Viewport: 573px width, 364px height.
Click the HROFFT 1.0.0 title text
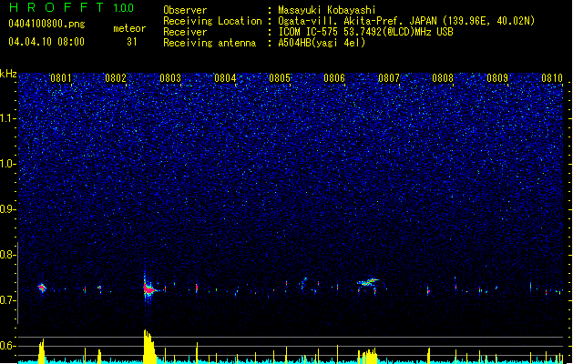click(x=71, y=7)
